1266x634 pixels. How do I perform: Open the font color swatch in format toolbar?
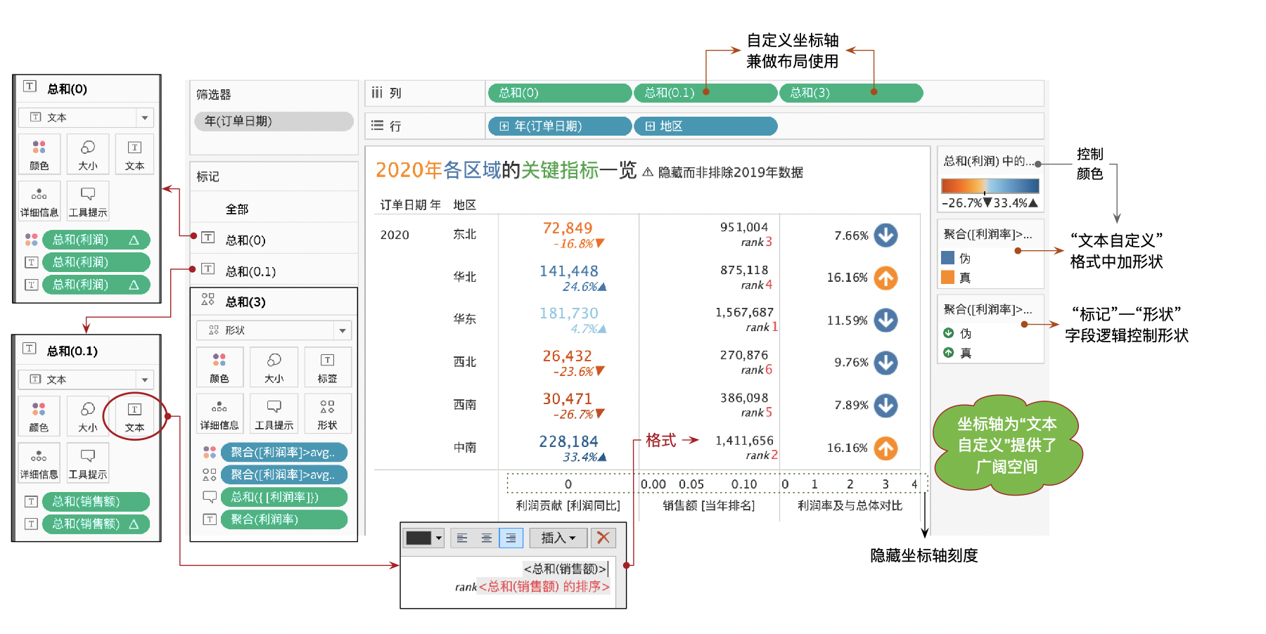(x=423, y=538)
